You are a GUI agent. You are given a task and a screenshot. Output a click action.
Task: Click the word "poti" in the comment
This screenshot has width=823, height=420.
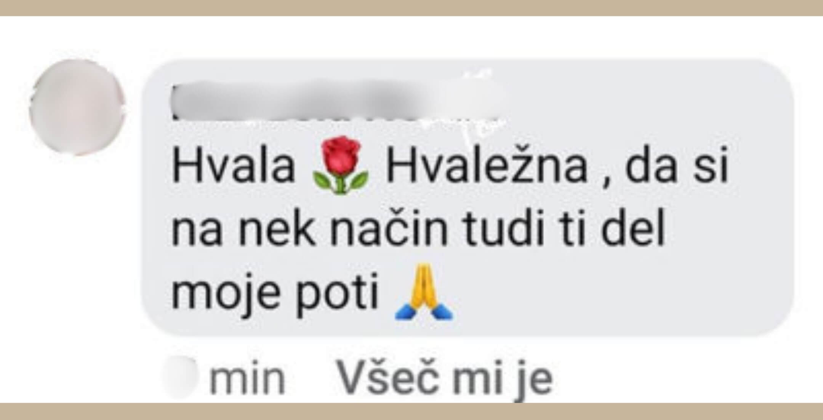click(338, 292)
